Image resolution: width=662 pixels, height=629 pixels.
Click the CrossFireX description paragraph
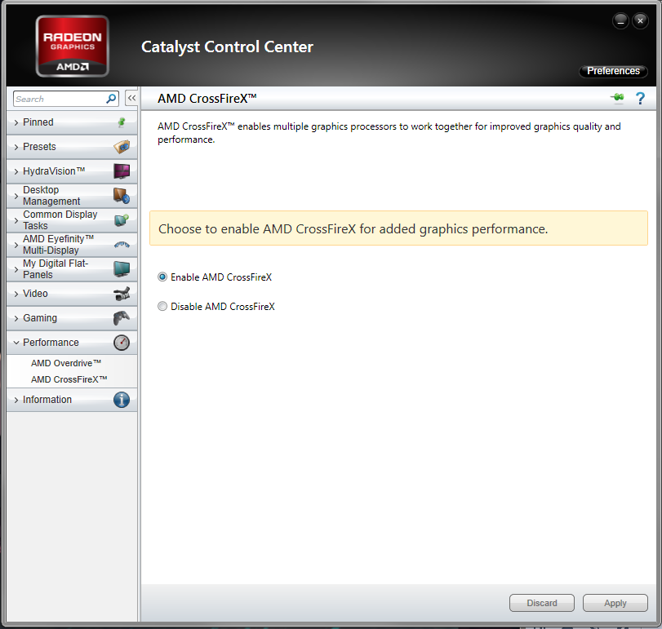tap(389, 132)
